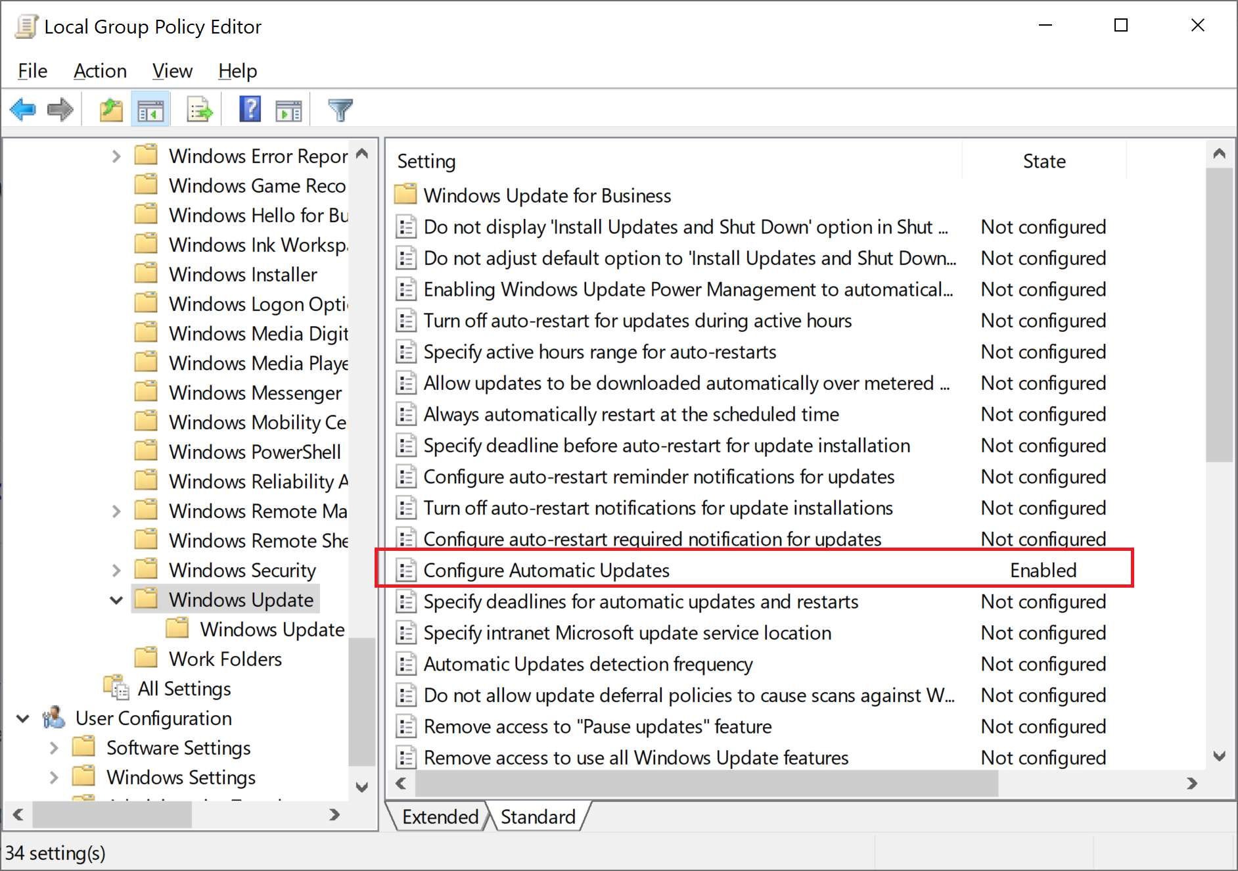The height and width of the screenshot is (871, 1238).
Task: Expand the Software Settings node
Action: 54,747
